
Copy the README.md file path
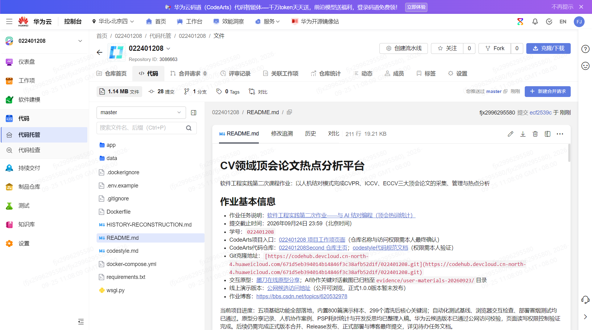click(289, 112)
